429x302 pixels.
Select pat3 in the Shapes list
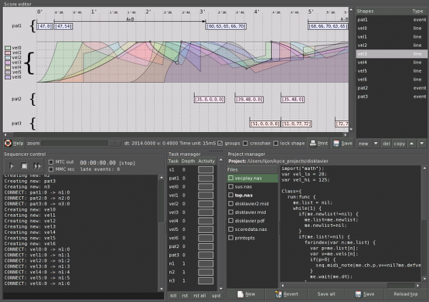[x=391, y=97]
